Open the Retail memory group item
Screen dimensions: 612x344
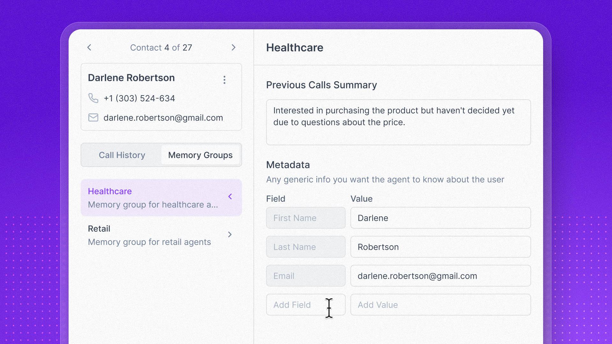[149, 235]
